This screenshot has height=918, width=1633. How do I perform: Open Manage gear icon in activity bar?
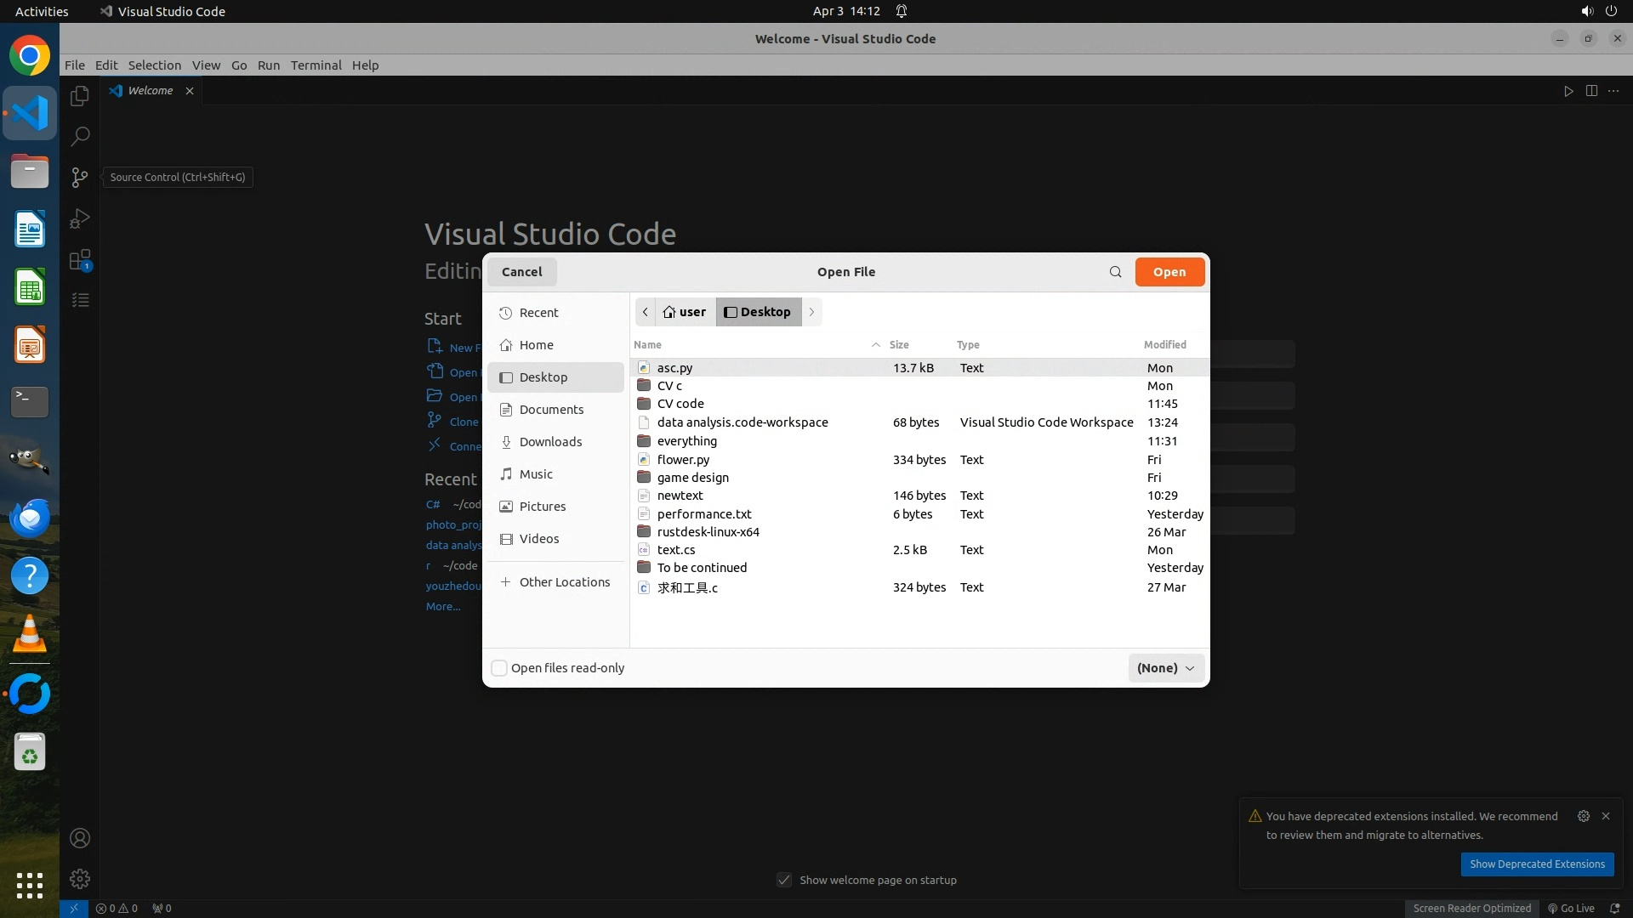pos(80,879)
